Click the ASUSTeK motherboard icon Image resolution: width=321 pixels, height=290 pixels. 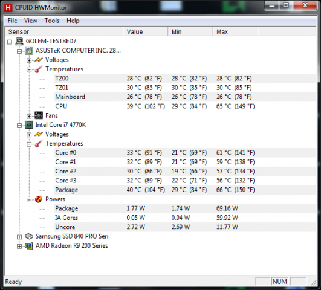(x=29, y=51)
